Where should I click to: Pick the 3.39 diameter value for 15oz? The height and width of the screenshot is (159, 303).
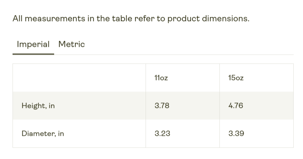coord(236,134)
